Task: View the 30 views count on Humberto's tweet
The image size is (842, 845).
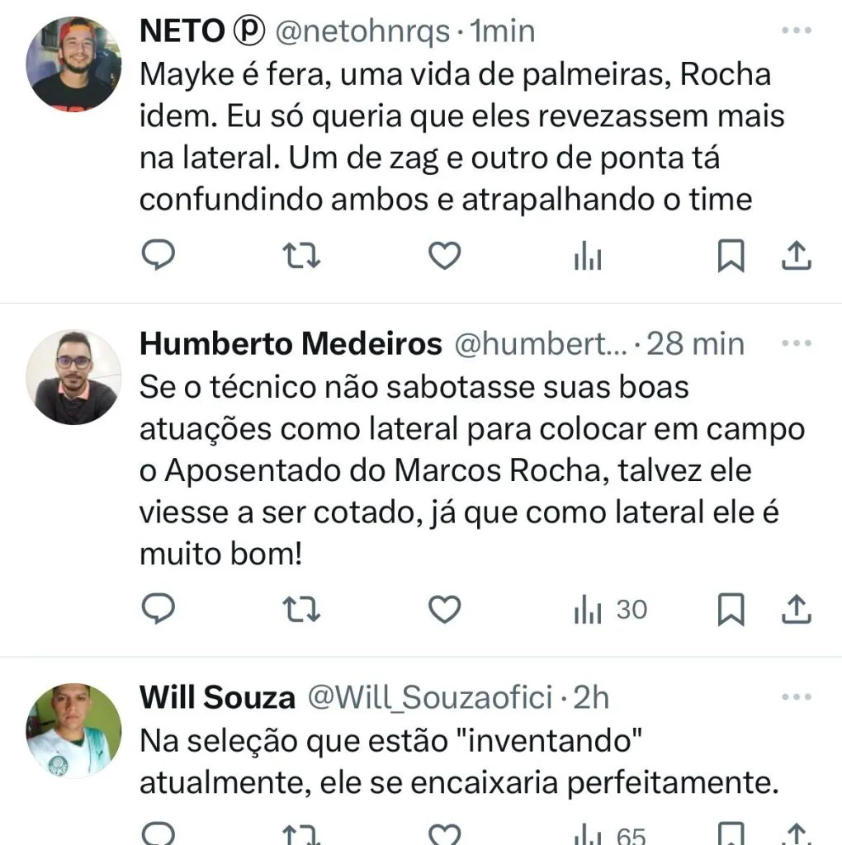Action: pyautogui.click(x=611, y=610)
